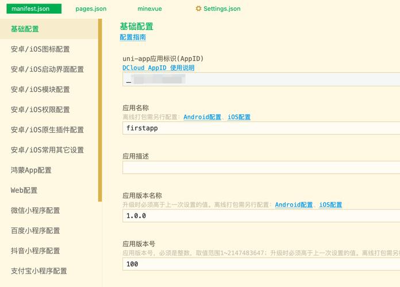Go to 支付宝小程序配置 section
This screenshot has width=400, height=287.
[x=39, y=270]
